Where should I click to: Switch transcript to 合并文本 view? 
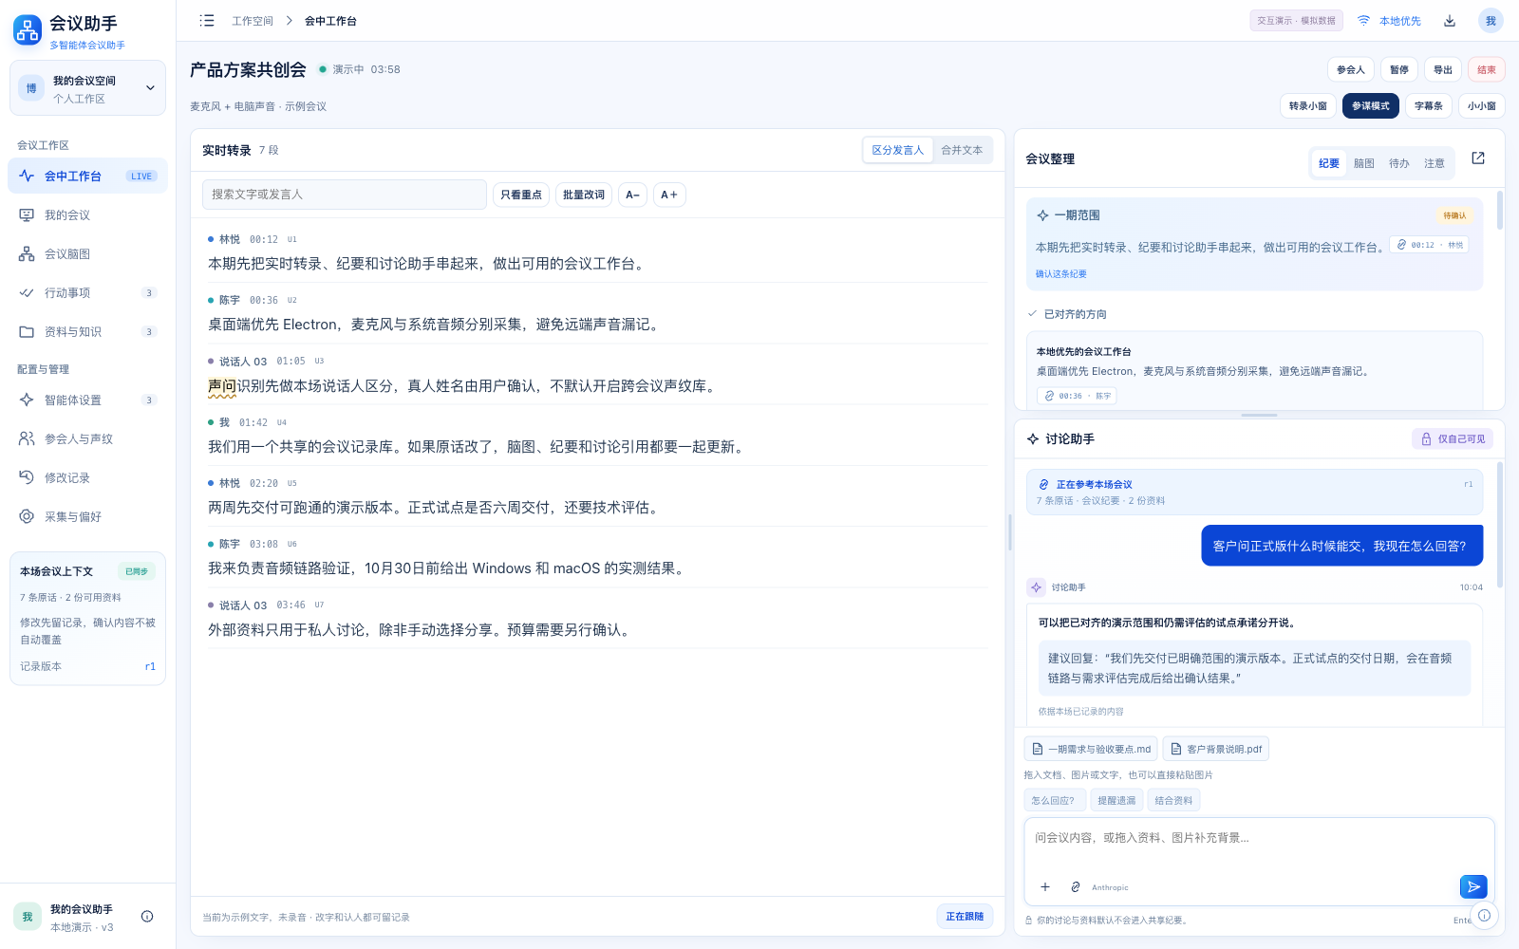point(962,150)
